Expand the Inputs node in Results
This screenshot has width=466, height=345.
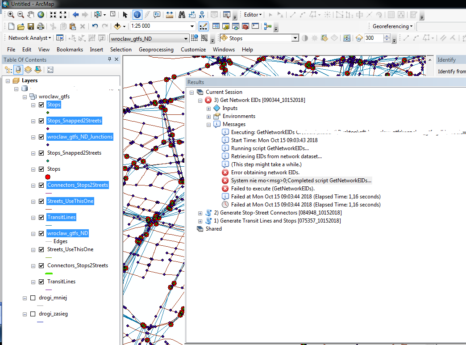coord(208,109)
